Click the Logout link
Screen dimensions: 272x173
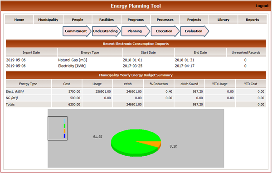262,6
